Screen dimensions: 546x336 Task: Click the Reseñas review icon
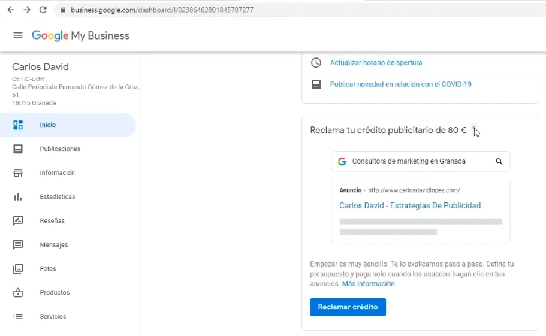[18, 221]
